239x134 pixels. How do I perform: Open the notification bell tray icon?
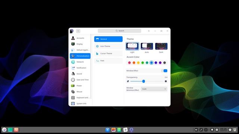click(212, 130)
